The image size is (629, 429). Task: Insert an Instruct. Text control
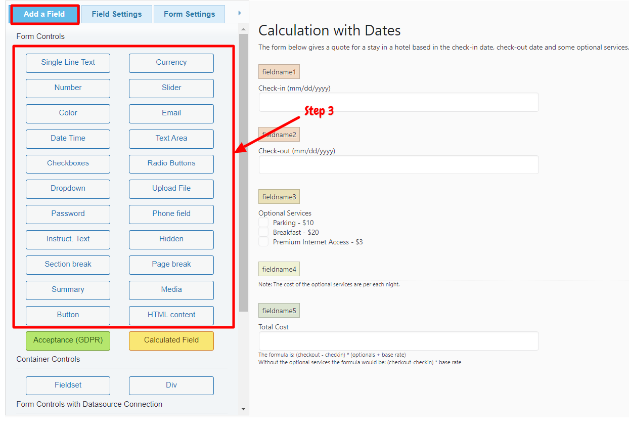68,239
